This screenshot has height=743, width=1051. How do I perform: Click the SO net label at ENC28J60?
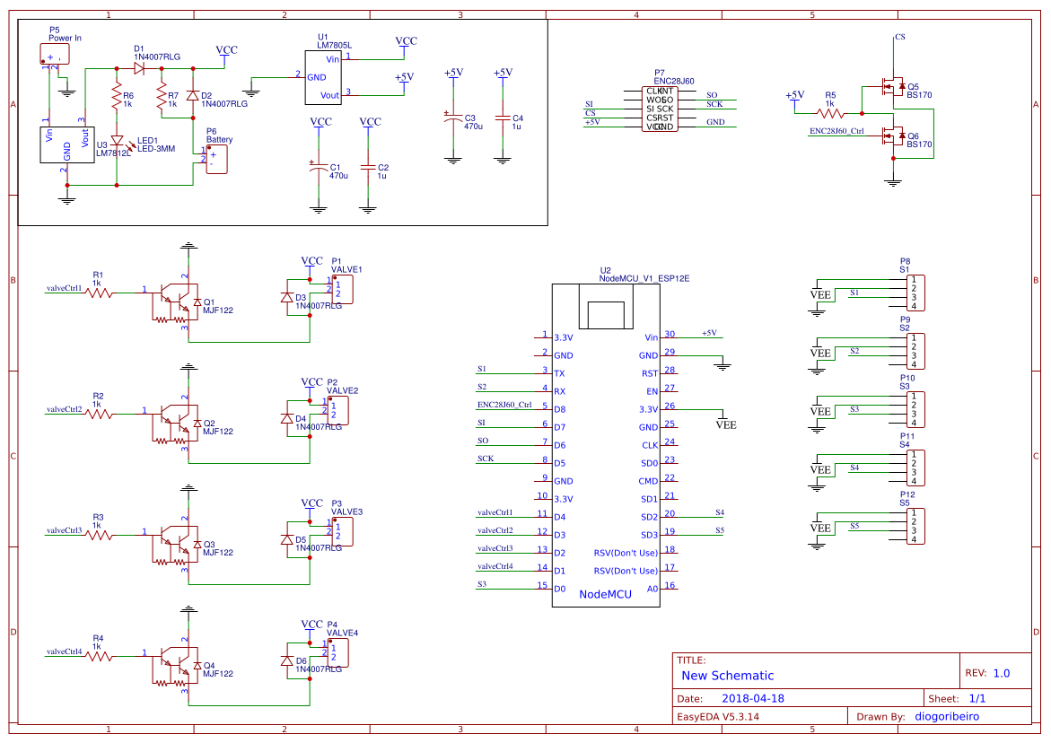pos(712,95)
